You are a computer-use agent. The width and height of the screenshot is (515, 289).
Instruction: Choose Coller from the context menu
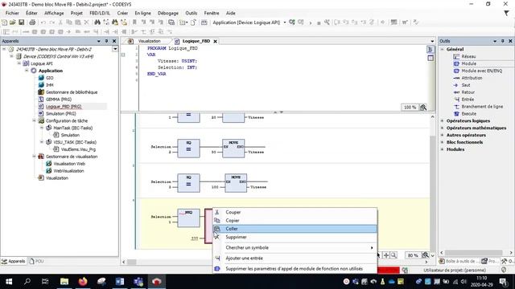click(295, 229)
